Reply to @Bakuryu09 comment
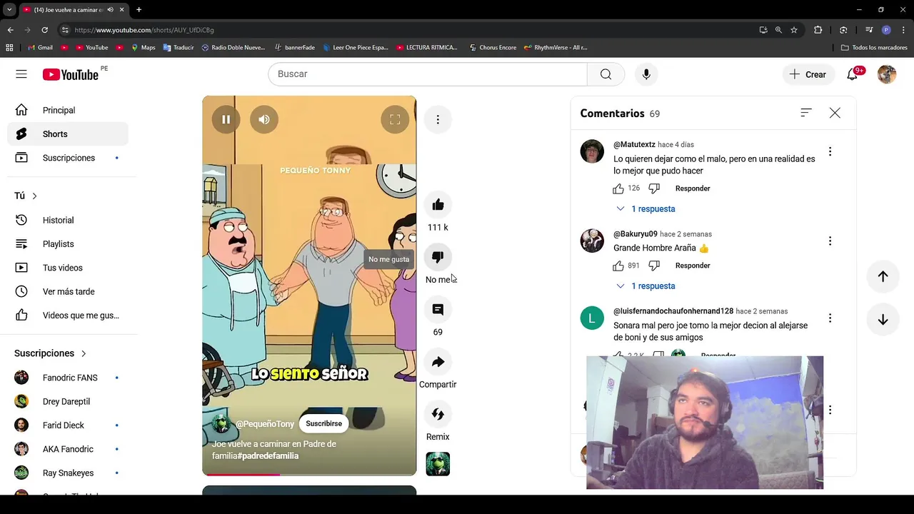The width and height of the screenshot is (914, 514). click(x=693, y=266)
